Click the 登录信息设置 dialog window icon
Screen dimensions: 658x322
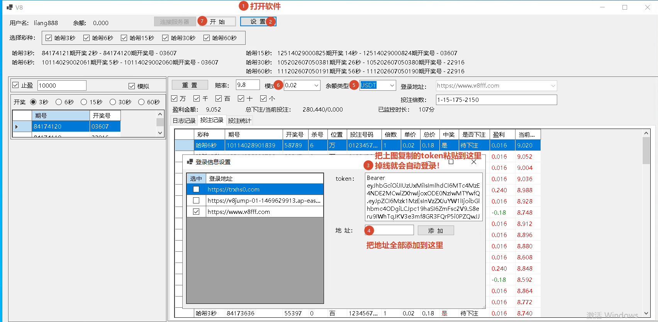point(190,162)
